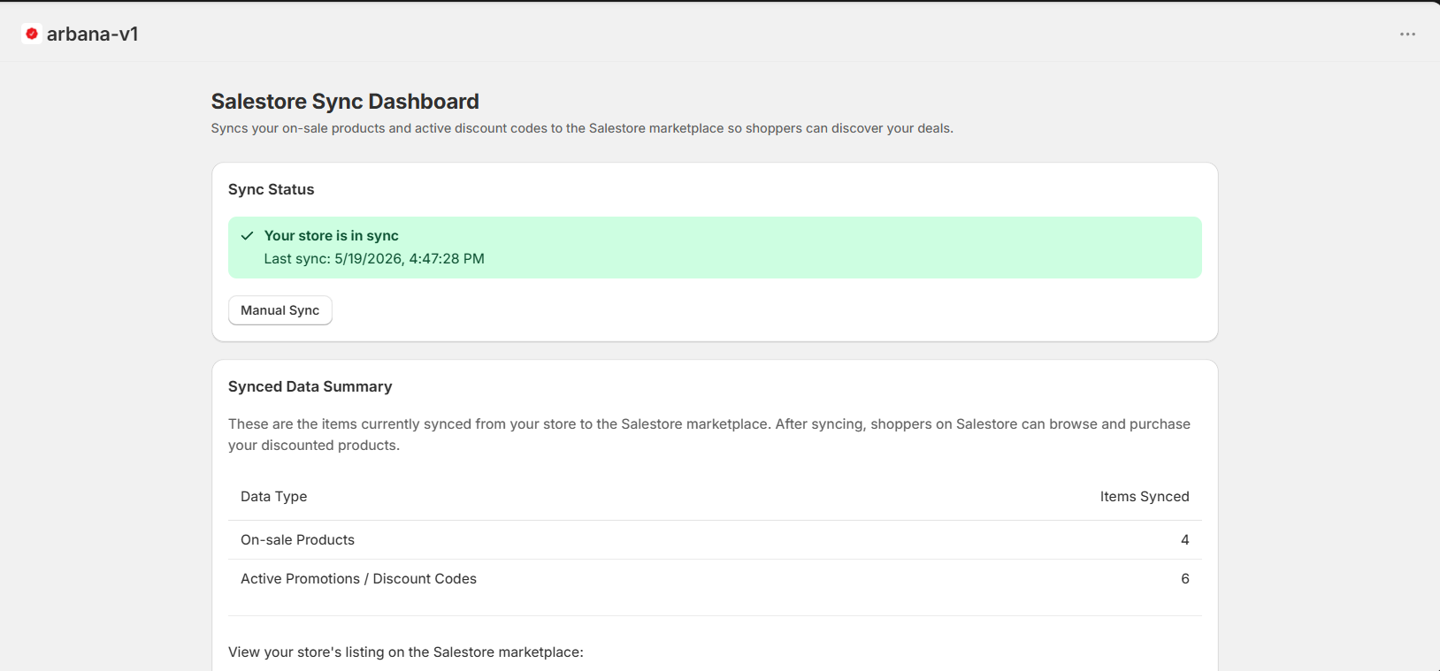Image resolution: width=1440 pixels, height=671 pixels.
Task: Click the Items Synced column header
Action: click(1145, 497)
